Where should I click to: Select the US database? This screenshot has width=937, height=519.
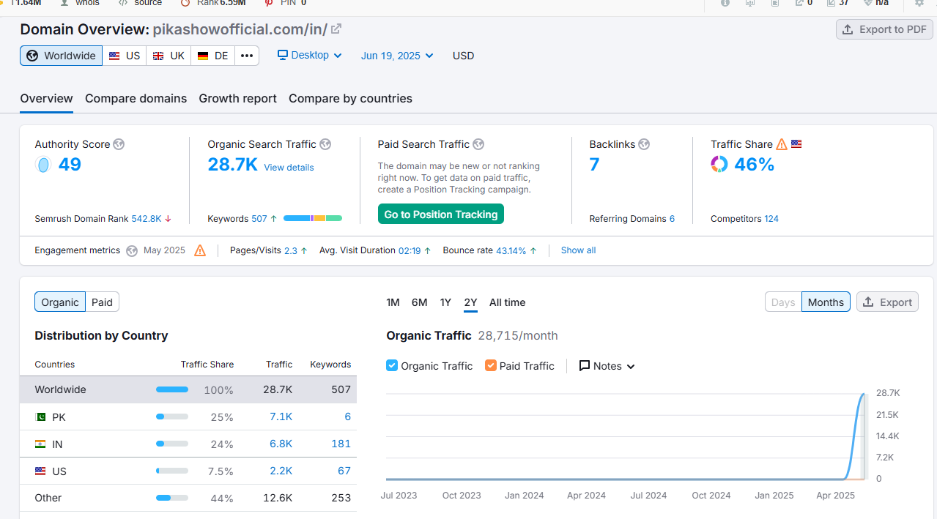pos(125,56)
